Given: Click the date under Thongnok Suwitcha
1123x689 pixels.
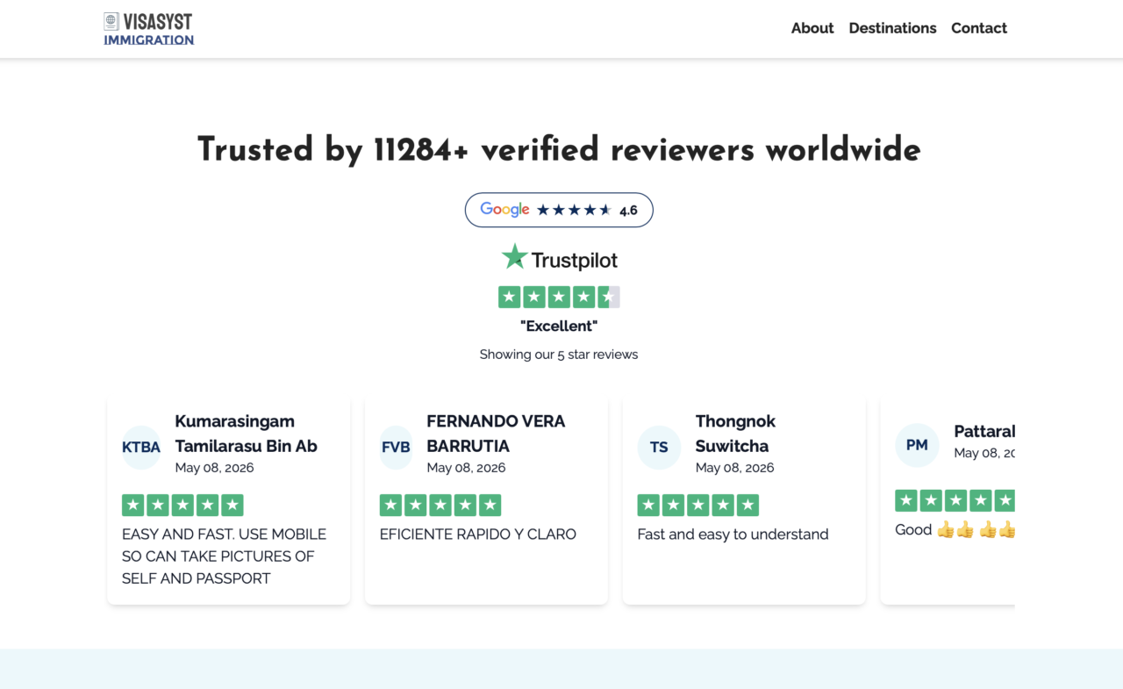Looking at the screenshot, I should [734, 468].
